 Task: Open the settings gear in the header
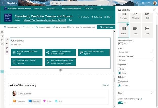(x=143, y=3)
